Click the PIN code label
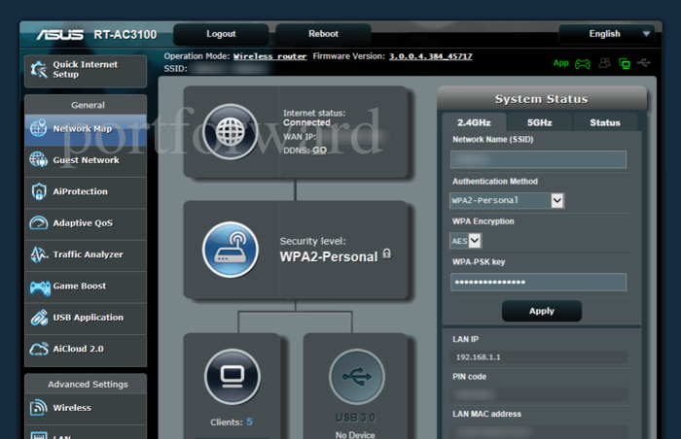 click(470, 377)
